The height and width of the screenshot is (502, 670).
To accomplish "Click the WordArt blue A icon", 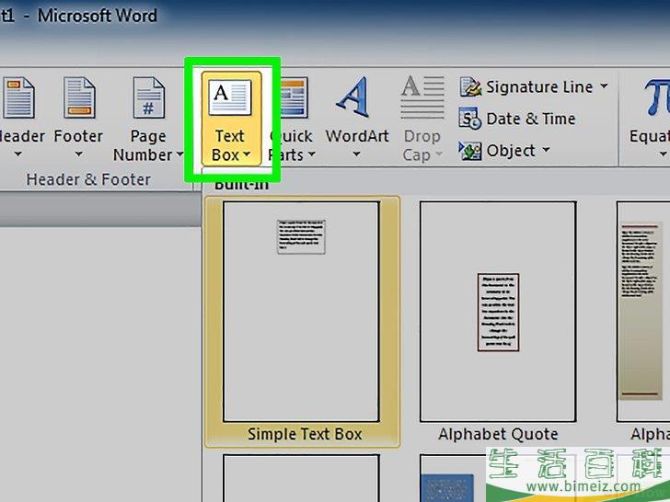I will tap(353, 97).
